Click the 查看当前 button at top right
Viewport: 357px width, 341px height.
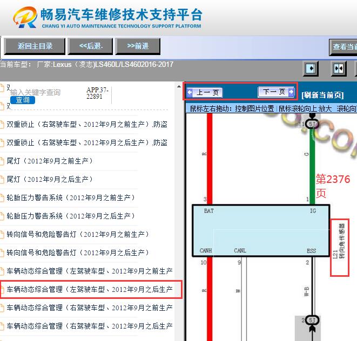(343, 47)
